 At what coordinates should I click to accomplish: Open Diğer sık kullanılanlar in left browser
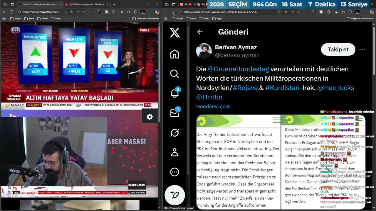146,18
